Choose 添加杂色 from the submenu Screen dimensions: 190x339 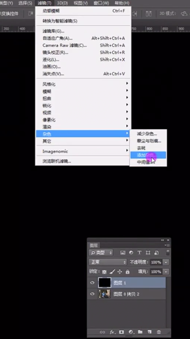pyautogui.click(x=148, y=155)
